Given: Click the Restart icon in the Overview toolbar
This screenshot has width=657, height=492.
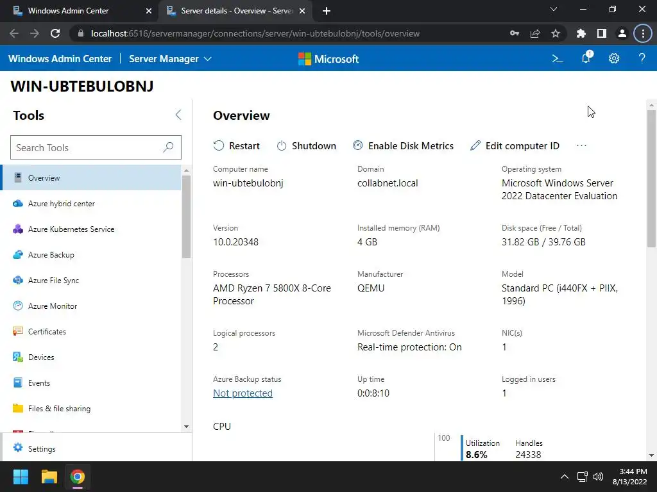Looking at the screenshot, I should 219,145.
